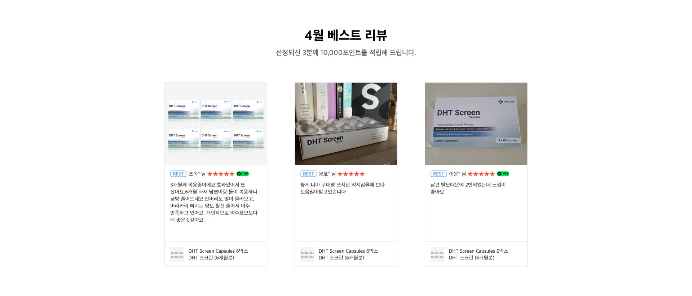Viewport: 692px width, 296px height.
Task: Open the single DHT Screen box review photo
Action: point(476,124)
